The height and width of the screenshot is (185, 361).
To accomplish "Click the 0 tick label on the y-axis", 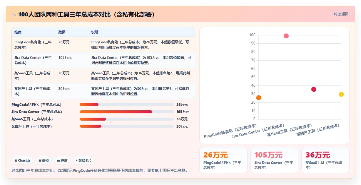I will pos(254,119).
